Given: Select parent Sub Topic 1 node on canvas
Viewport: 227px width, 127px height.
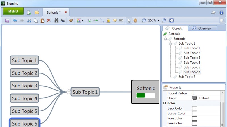Looking at the screenshot, I should [85, 92].
